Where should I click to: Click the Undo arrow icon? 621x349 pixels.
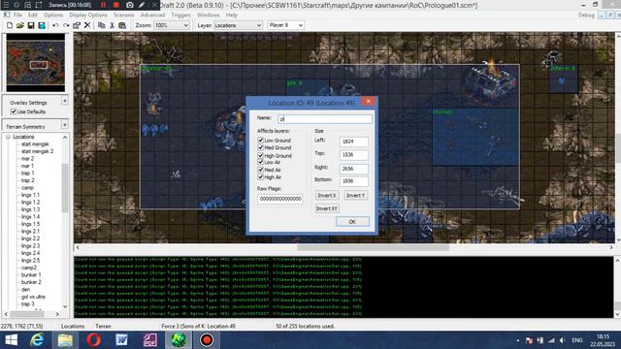(55, 26)
